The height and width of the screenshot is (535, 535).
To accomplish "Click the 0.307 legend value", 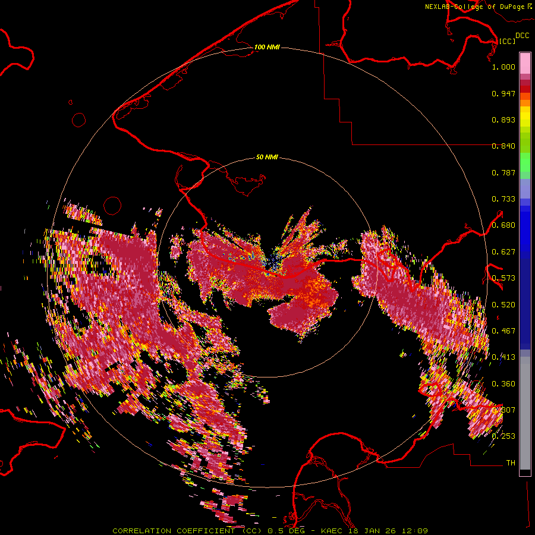I will click(503, 410).
